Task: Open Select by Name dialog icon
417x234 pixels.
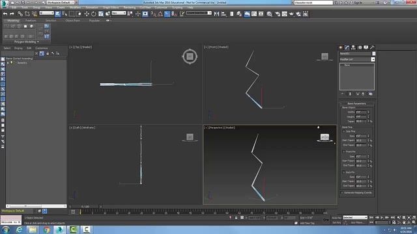Action: pyautogui.click(x=65, y=14)
